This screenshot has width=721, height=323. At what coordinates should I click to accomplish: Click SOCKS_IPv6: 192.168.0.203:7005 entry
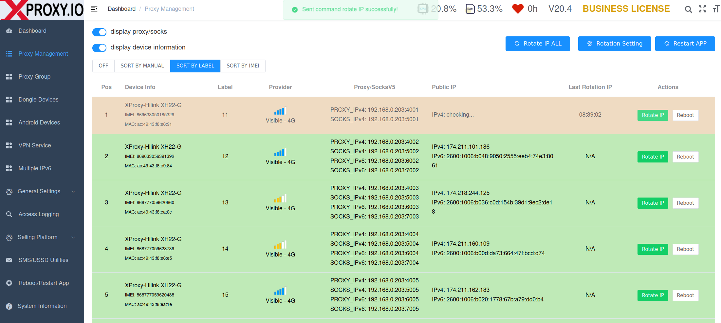[374, 309]
